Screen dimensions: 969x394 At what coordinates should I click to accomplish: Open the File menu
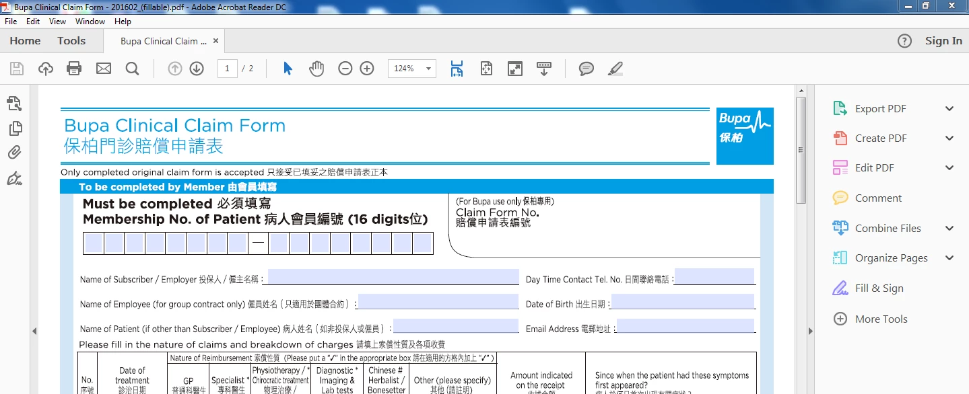click(x=11, y=22)
